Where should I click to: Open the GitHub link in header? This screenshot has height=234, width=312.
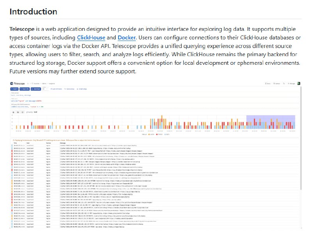[x=277, y=83]
